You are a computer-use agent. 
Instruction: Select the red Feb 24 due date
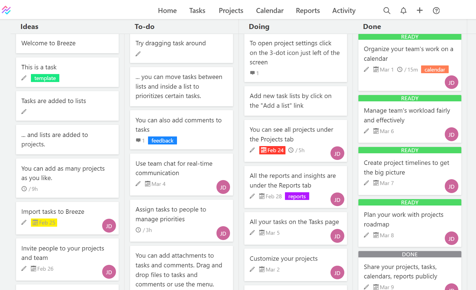(272, 150)
